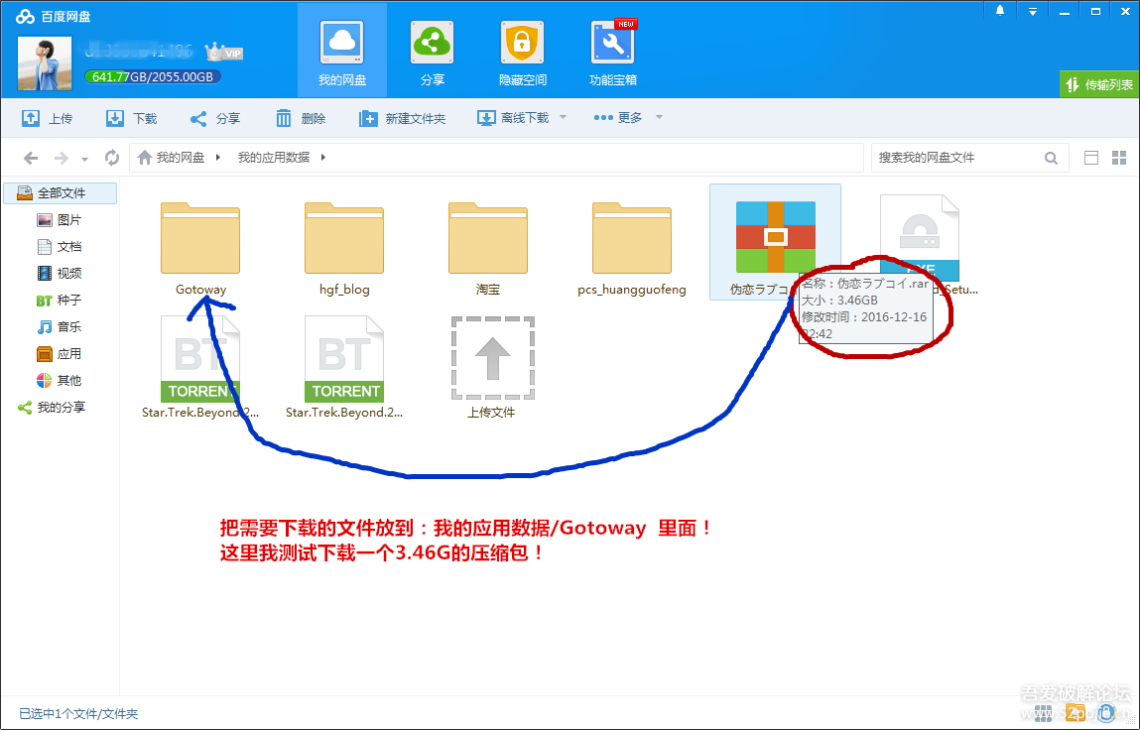Go forward with the right arrow

point(62,158)
